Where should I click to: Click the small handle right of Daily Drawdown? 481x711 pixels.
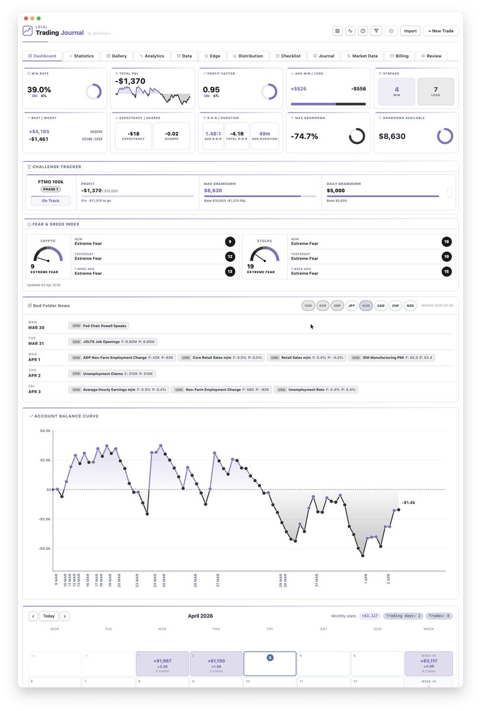(450, 192)
